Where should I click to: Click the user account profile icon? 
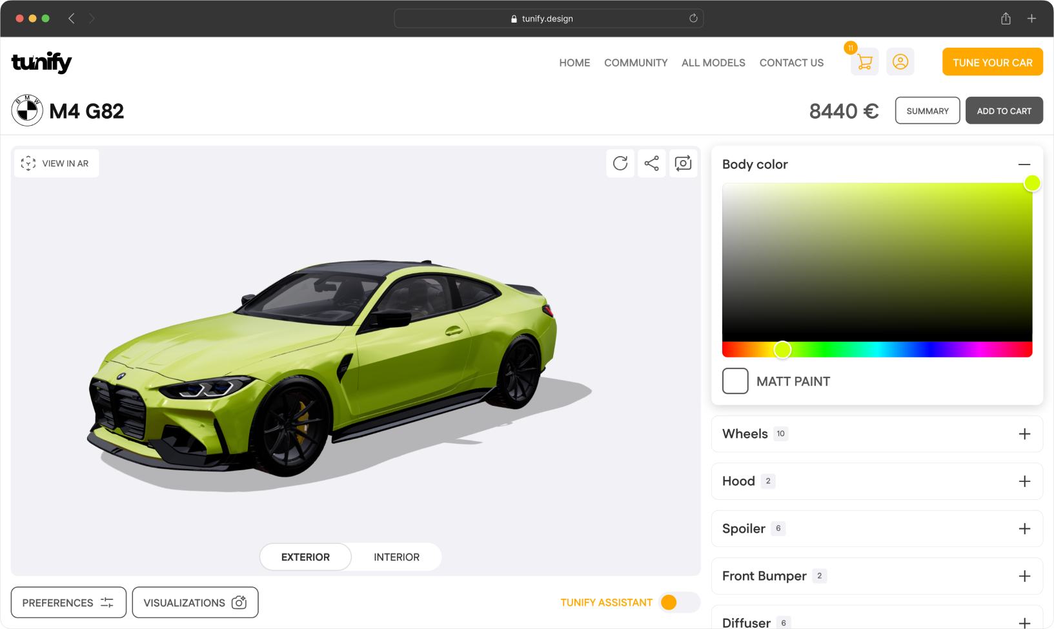(x=900, y=62)
